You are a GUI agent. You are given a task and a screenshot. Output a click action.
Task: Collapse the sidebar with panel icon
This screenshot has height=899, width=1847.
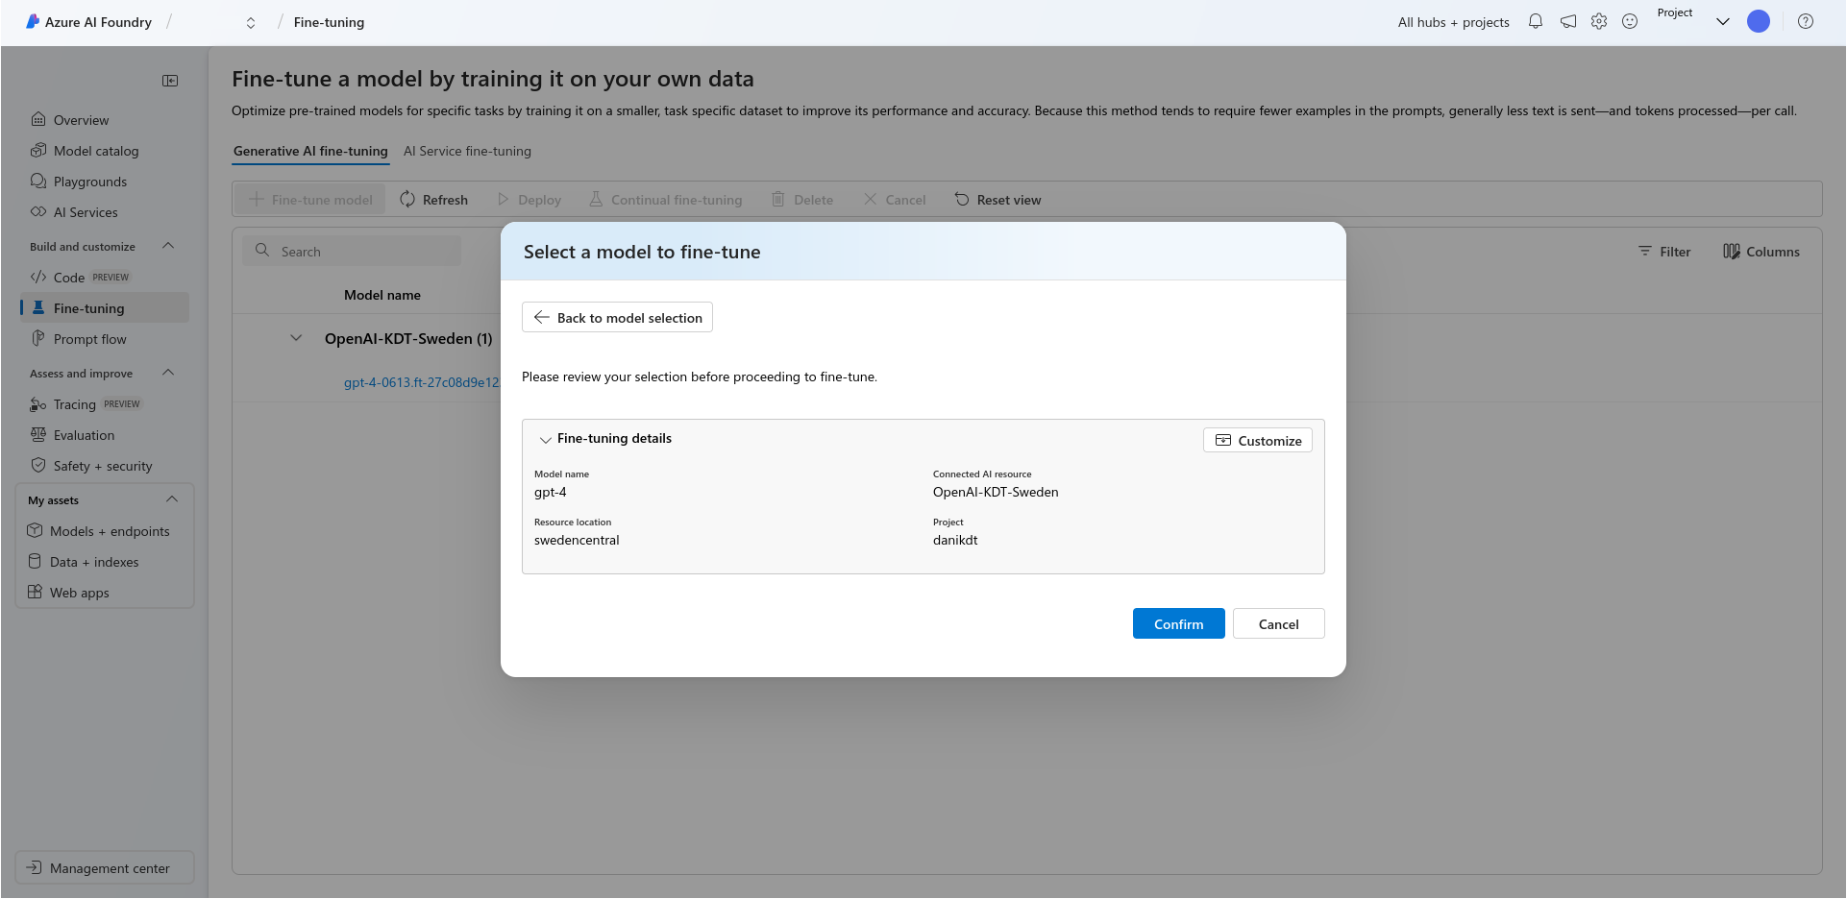170,81
